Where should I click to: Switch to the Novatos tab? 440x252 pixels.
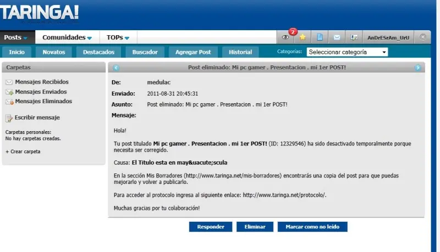(53, 52)
